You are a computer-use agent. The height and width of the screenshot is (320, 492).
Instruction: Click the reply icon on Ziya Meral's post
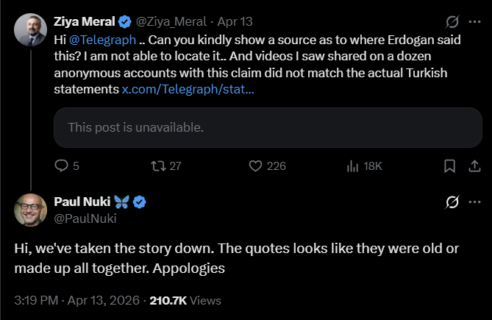[x=61, y=166]
